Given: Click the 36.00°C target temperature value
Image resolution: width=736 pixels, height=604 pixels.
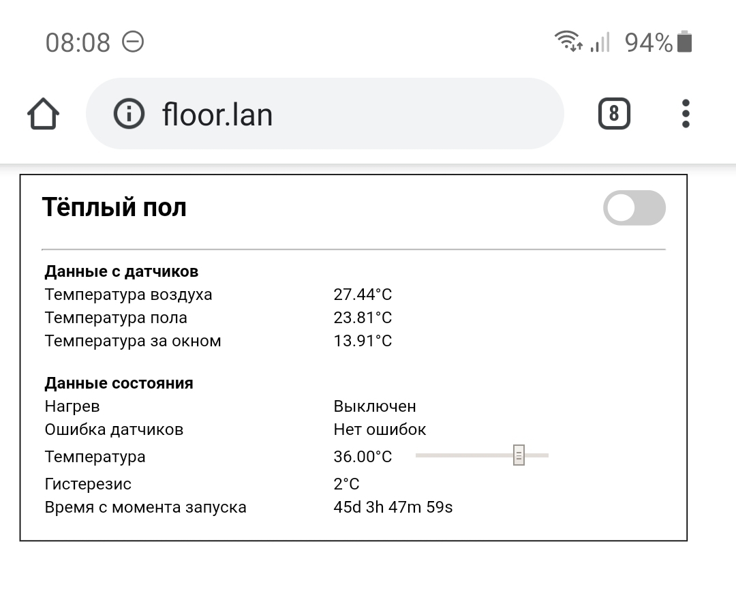Looking at the screenshot, I should click(x=363, y=457).
